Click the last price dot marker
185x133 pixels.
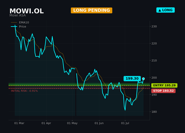coord(143,79)
